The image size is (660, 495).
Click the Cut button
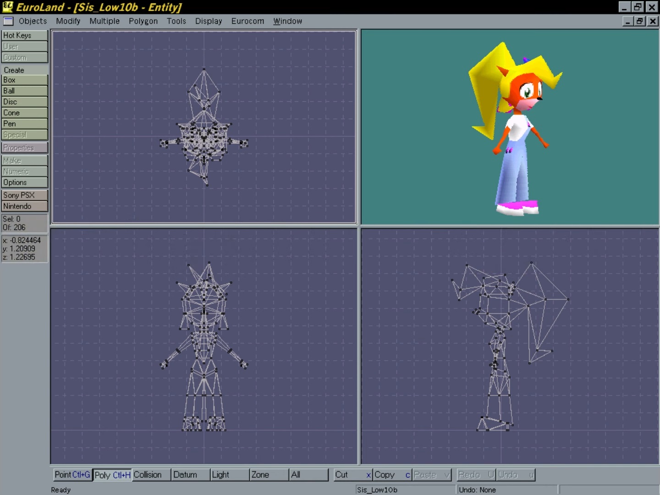coord(352,475)
